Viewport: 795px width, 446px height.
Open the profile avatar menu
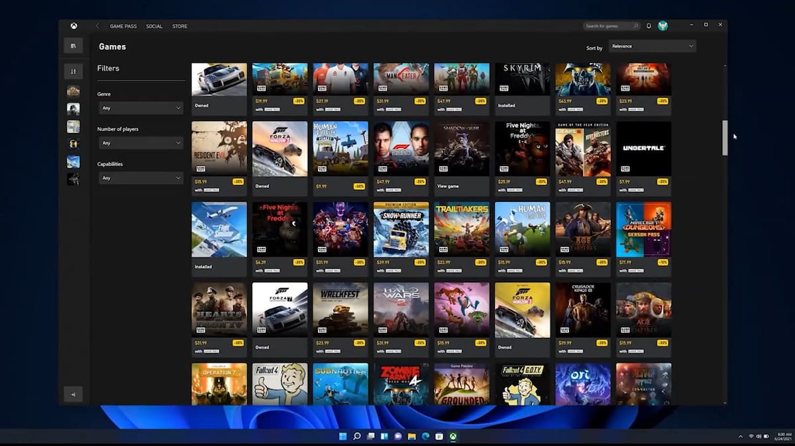[x=662, y=26]
